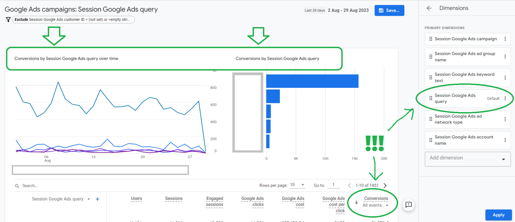Click the '1-10 of 1851' pagination text

click(367, 185)
